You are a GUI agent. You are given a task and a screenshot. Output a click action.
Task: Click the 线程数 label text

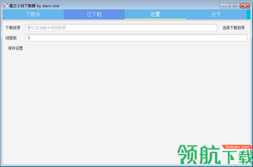11,38
